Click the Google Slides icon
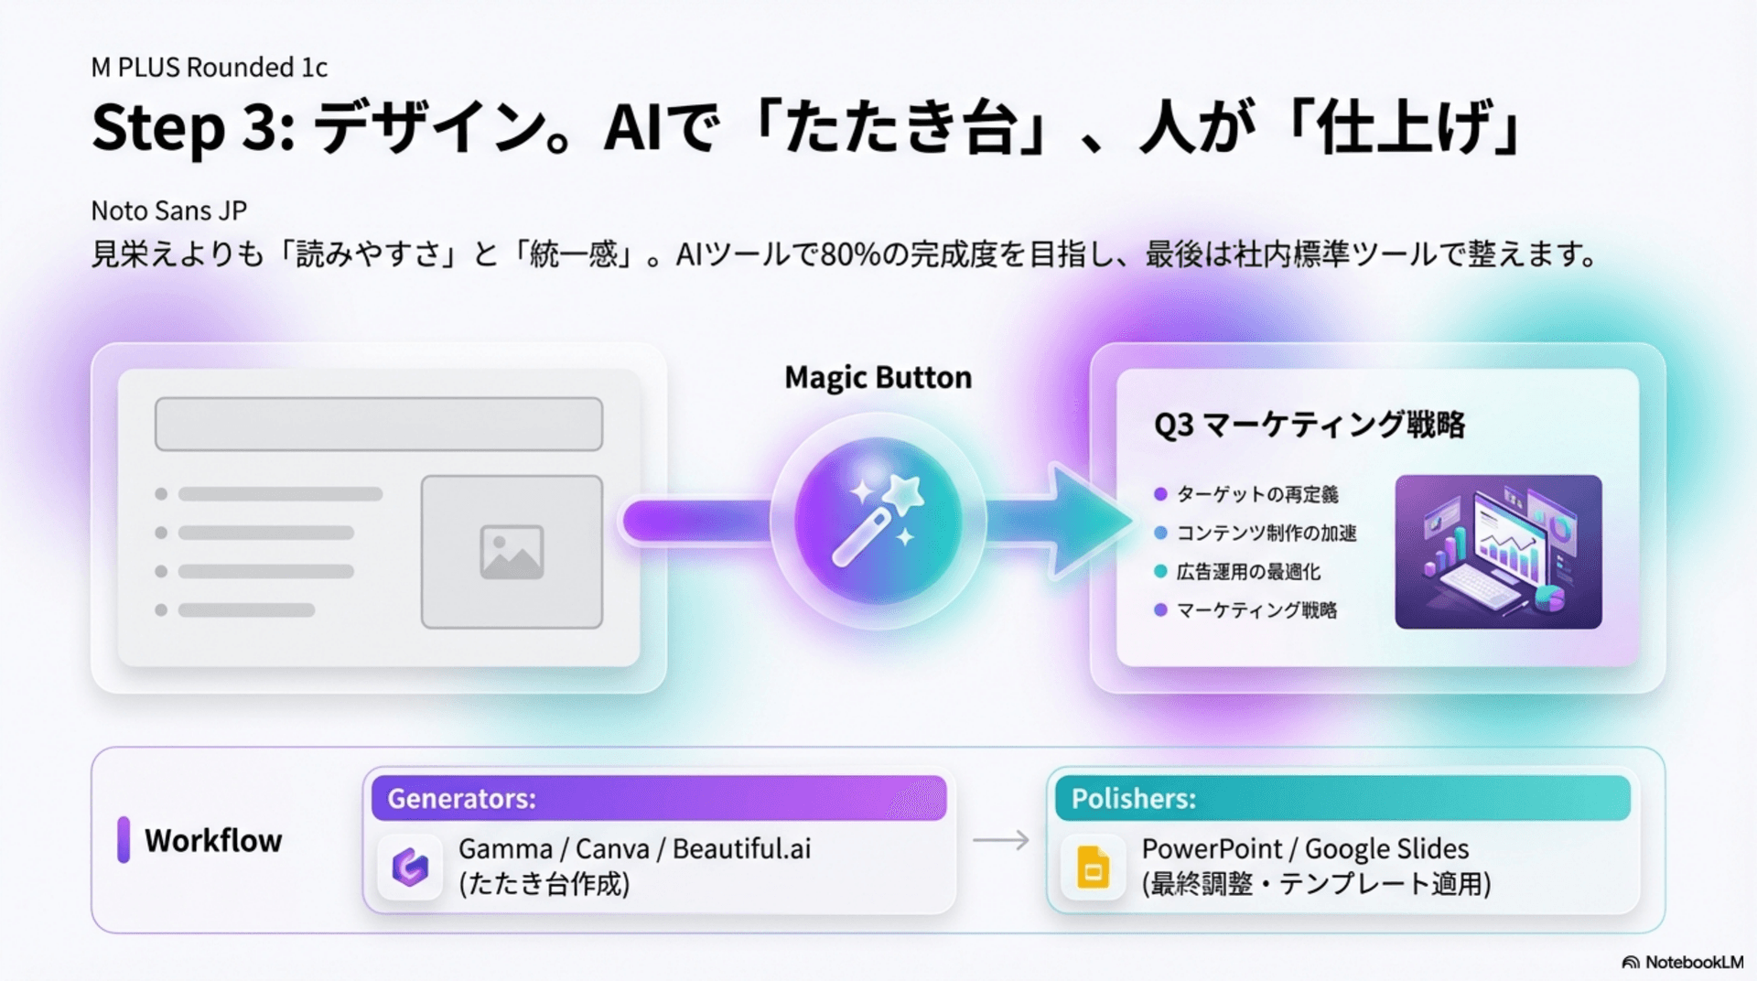The height and width of the screenshot is (981, 1757). (1093, 867)
